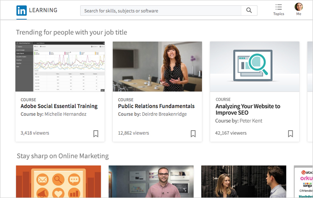The height and width of the screenshot is (198, 313).
Task: Open Adobe Social Essential Training title
Action: point(59,106)
